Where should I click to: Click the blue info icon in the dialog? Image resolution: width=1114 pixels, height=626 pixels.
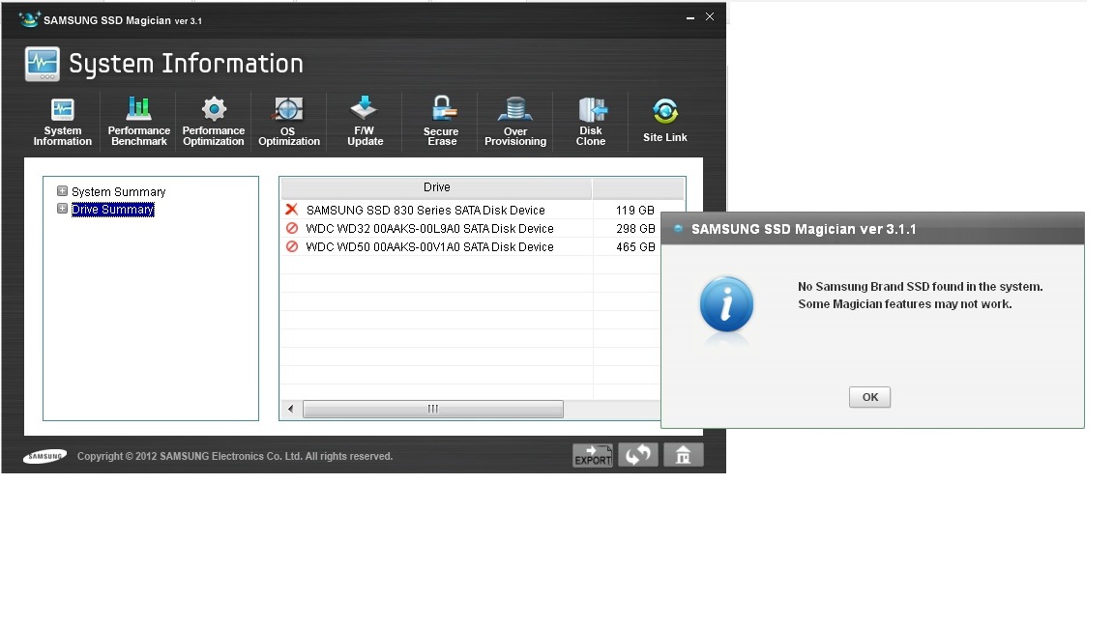click(x=726, y=305)
